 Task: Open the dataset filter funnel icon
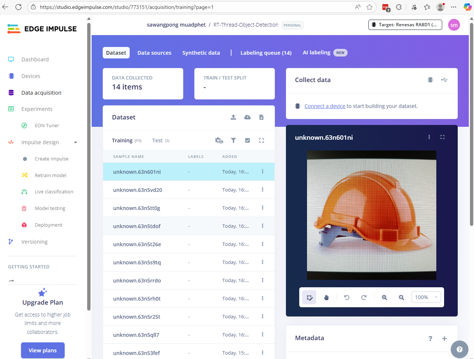(x=233, y=140)
